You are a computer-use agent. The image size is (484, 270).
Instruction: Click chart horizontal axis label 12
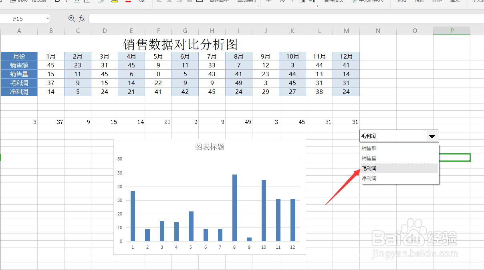[x=292, y=248]
